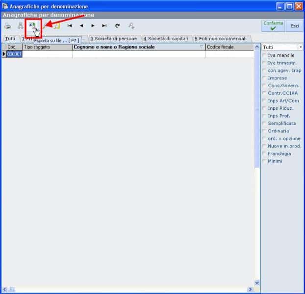
Task: Go to the first record arrow
Action: [70, 26]
